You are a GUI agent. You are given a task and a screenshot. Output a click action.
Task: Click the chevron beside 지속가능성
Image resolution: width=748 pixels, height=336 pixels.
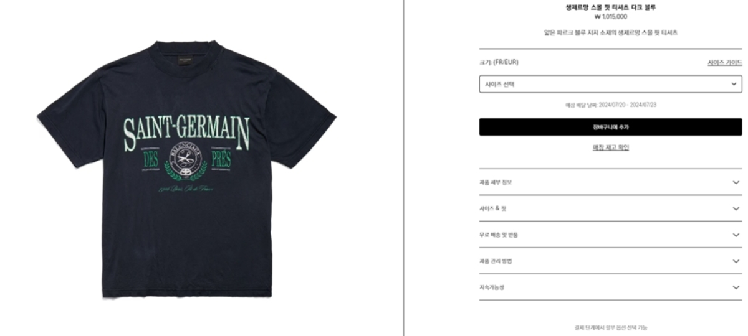[736, 287]
